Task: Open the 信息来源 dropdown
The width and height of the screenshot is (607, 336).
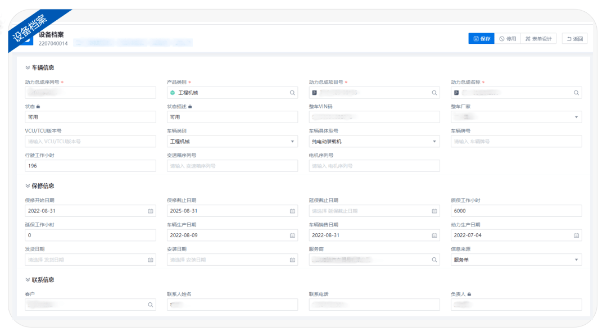Action: (x=576, y=260)
